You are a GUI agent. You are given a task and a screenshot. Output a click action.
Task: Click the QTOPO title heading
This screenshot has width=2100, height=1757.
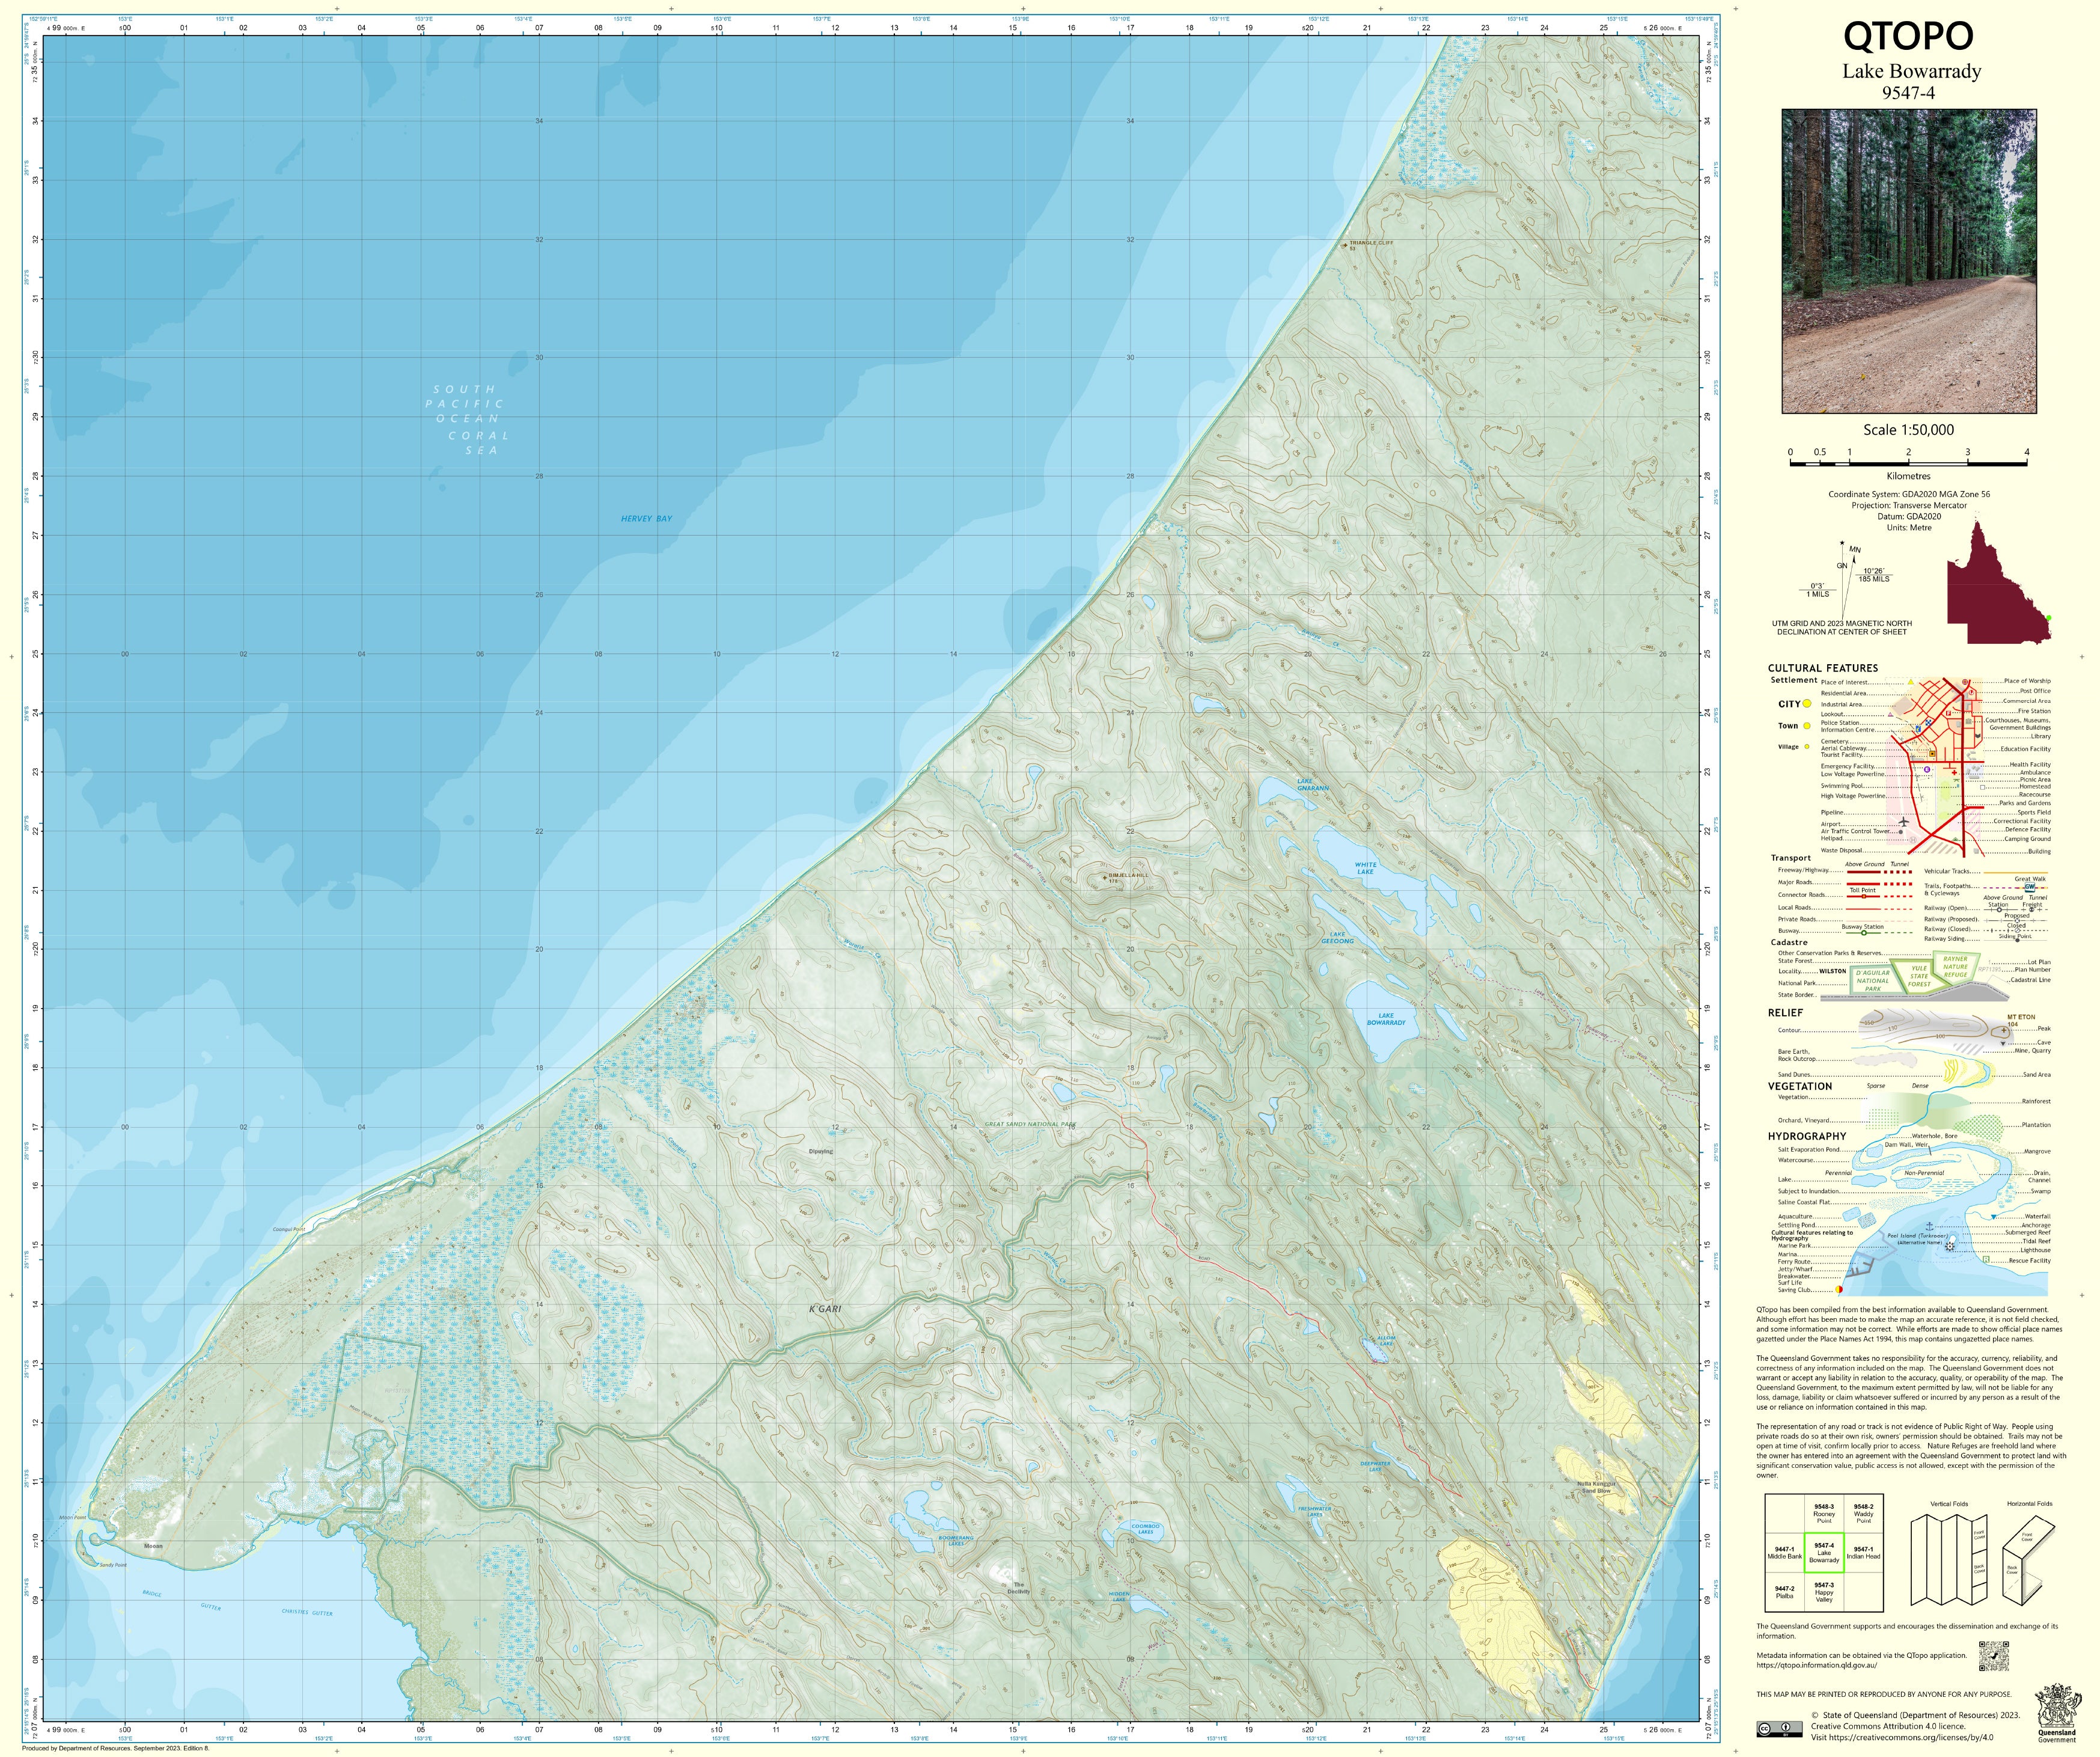tap(1908, 36)
